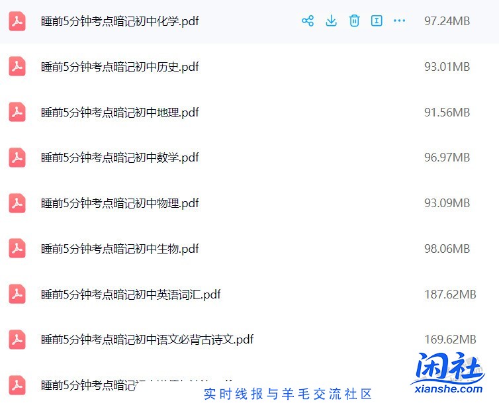
Task: Rename the 初中化学 PDF file
Action: 377,21
